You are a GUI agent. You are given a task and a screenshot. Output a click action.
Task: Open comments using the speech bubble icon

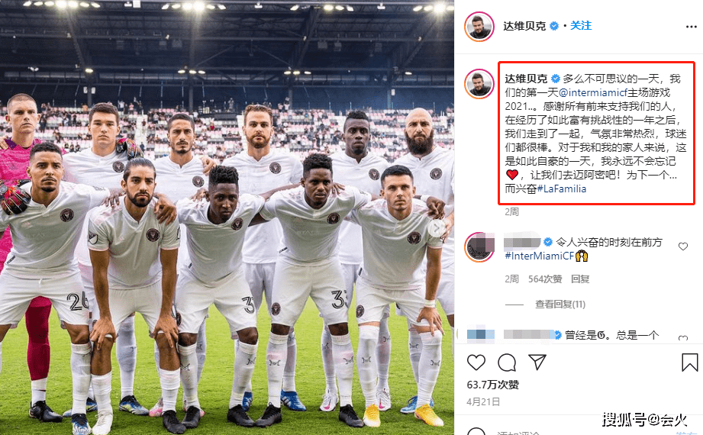click(x=507, y=362)
